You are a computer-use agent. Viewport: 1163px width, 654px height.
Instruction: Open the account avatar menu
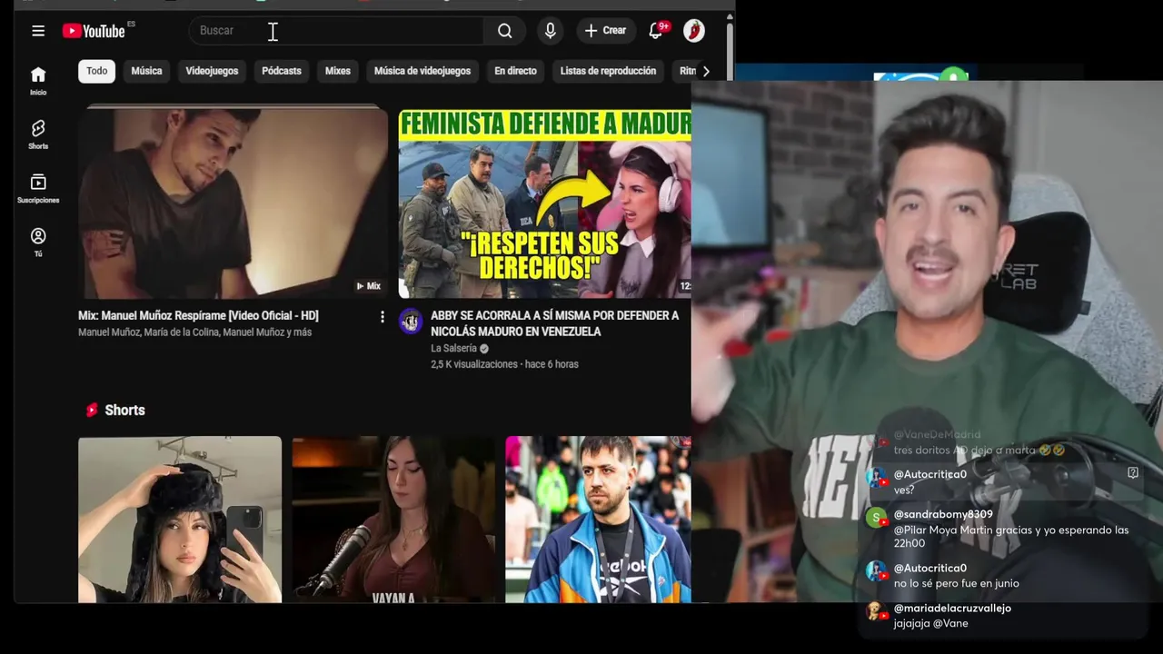click(x=693, y=31)
